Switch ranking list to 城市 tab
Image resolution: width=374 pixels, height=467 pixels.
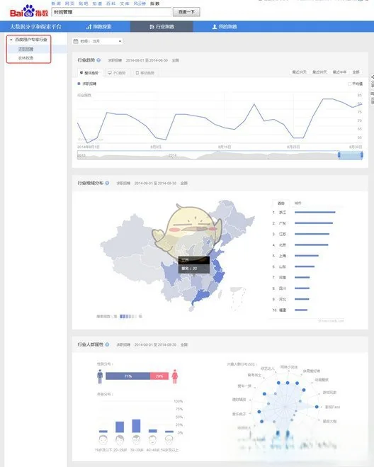297,203
